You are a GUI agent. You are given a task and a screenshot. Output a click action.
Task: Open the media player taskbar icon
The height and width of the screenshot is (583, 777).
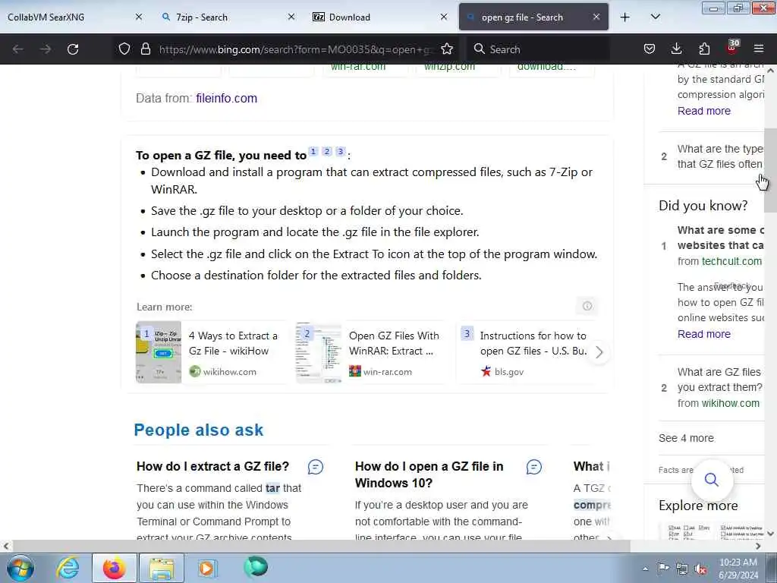[x=207, y=568]
